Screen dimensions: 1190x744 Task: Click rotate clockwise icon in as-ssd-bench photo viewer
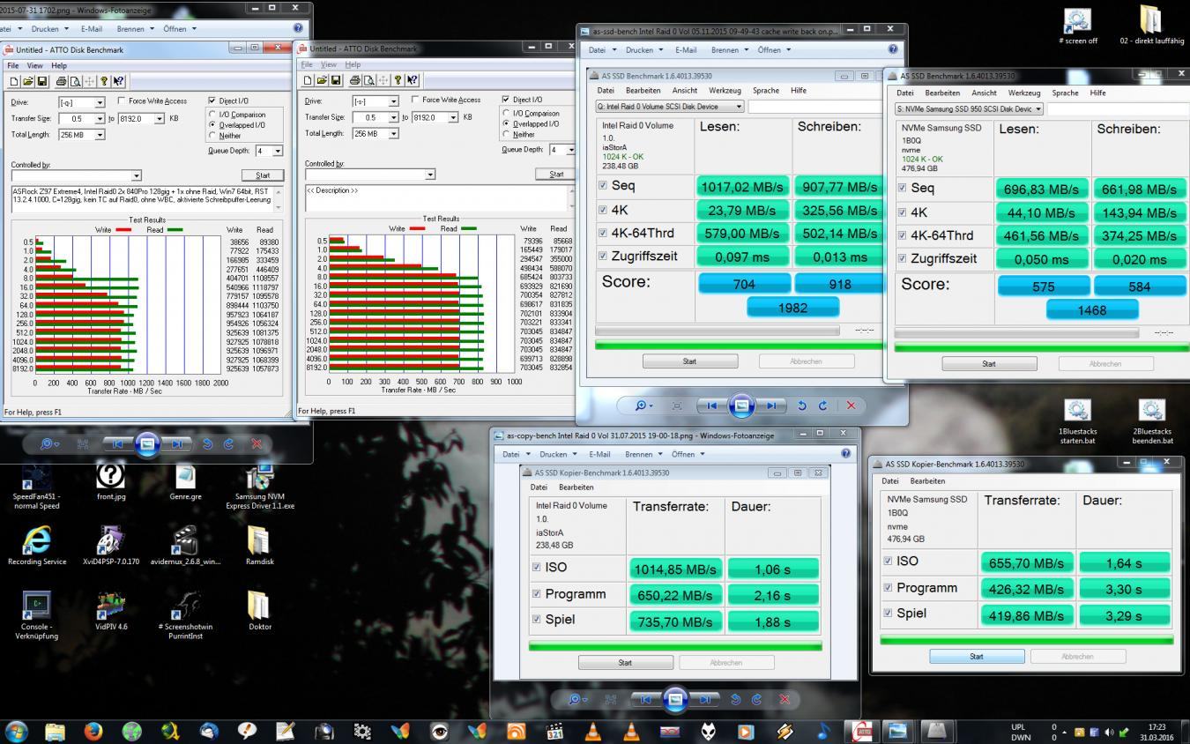point(822,405)
